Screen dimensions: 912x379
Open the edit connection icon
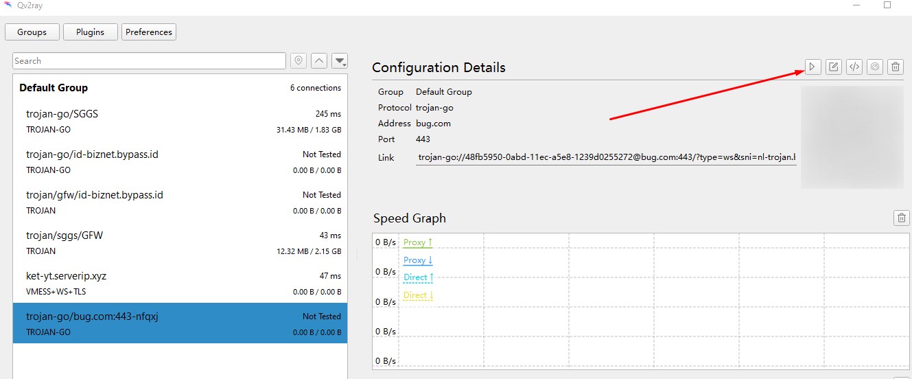click(834, 67)
